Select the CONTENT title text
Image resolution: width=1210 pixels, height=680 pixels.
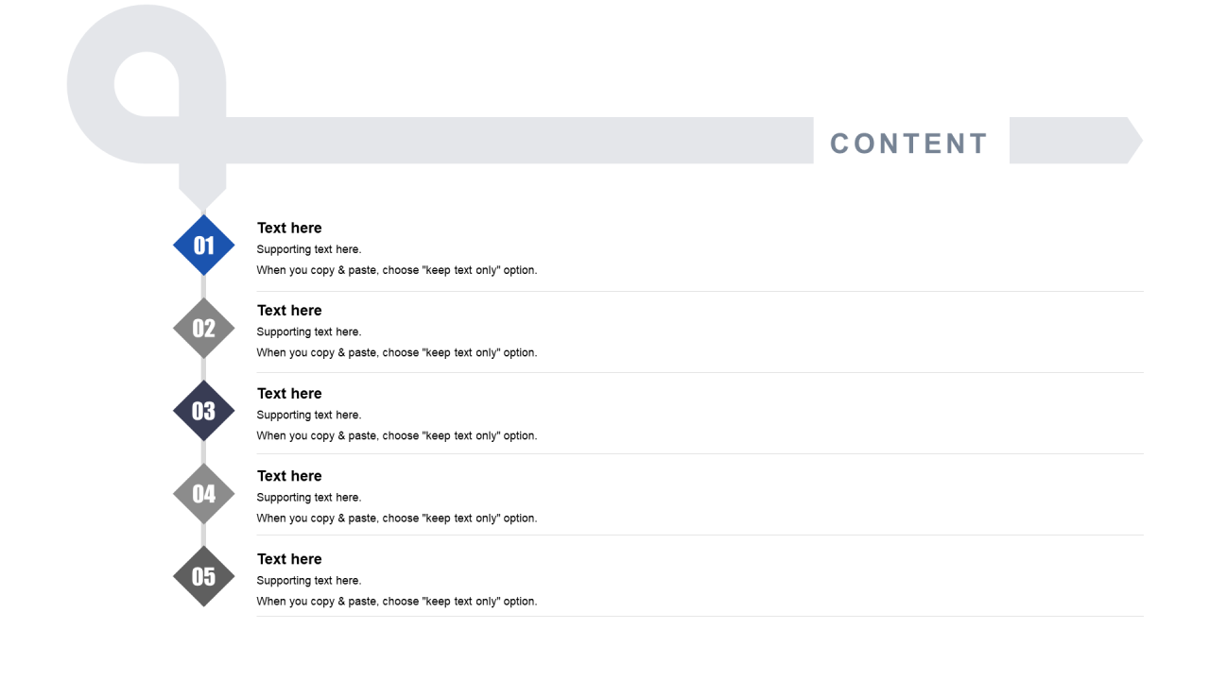[x=908, y=144]
